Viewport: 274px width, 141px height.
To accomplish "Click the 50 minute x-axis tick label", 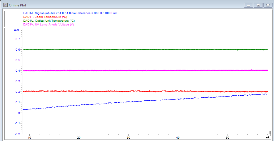I will (x=227, y=137).
